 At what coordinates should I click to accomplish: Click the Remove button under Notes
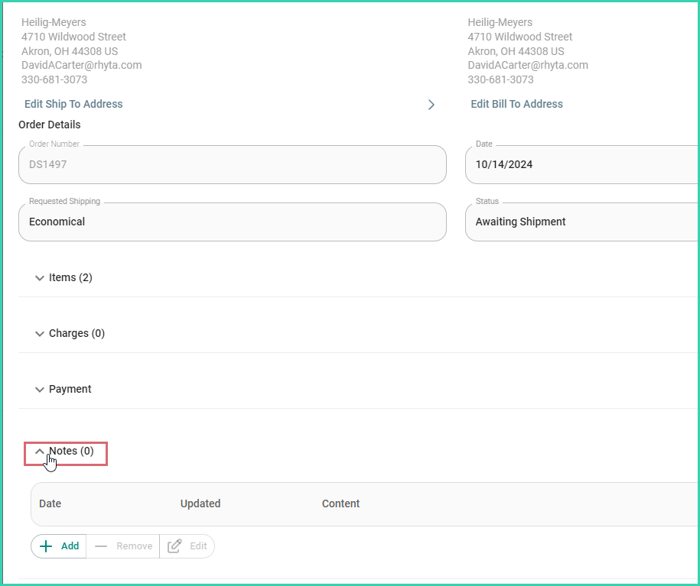(x=122, y=546)
